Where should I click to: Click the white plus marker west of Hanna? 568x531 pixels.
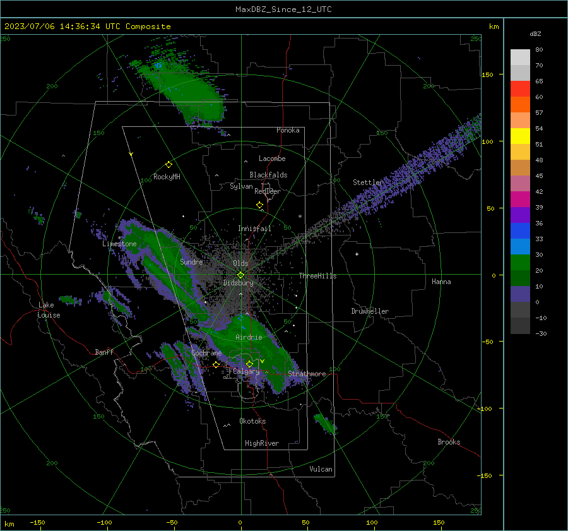357,254
